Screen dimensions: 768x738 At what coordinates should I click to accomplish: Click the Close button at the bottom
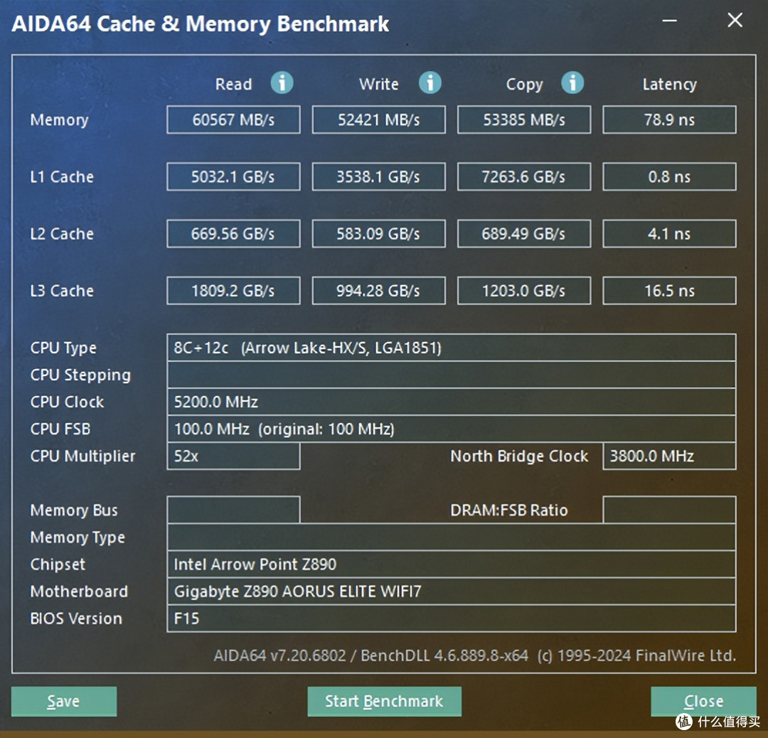coord(703,701)
